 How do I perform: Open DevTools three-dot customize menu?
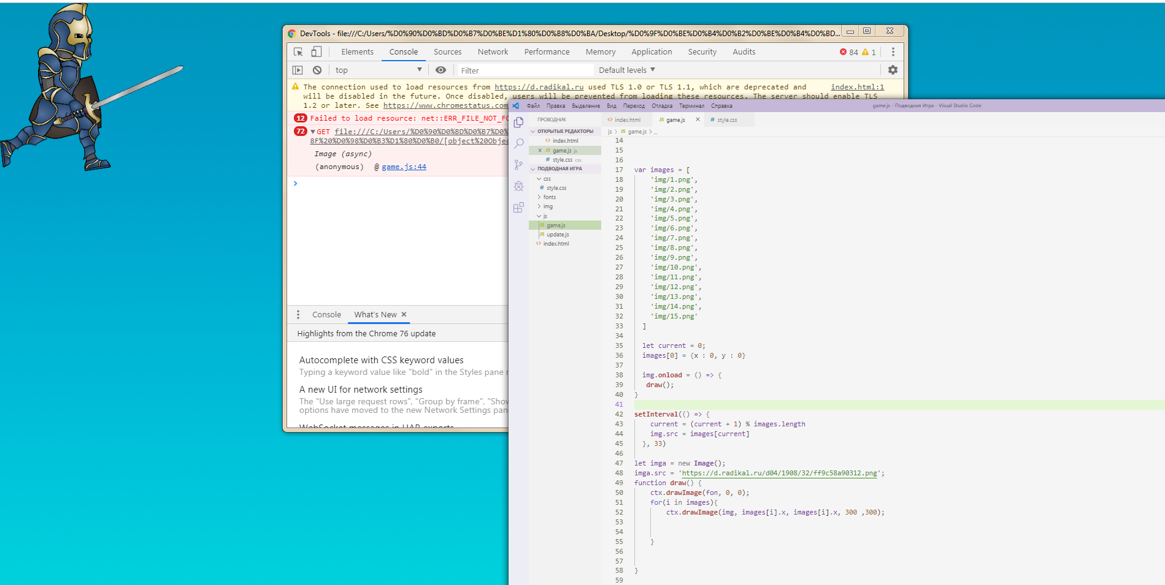(x=893, y=52)
